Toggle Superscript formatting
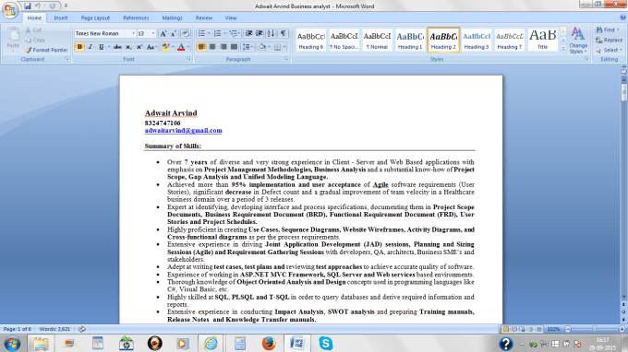Viewport: 628px width, 352px height. (x=139, y=47)
